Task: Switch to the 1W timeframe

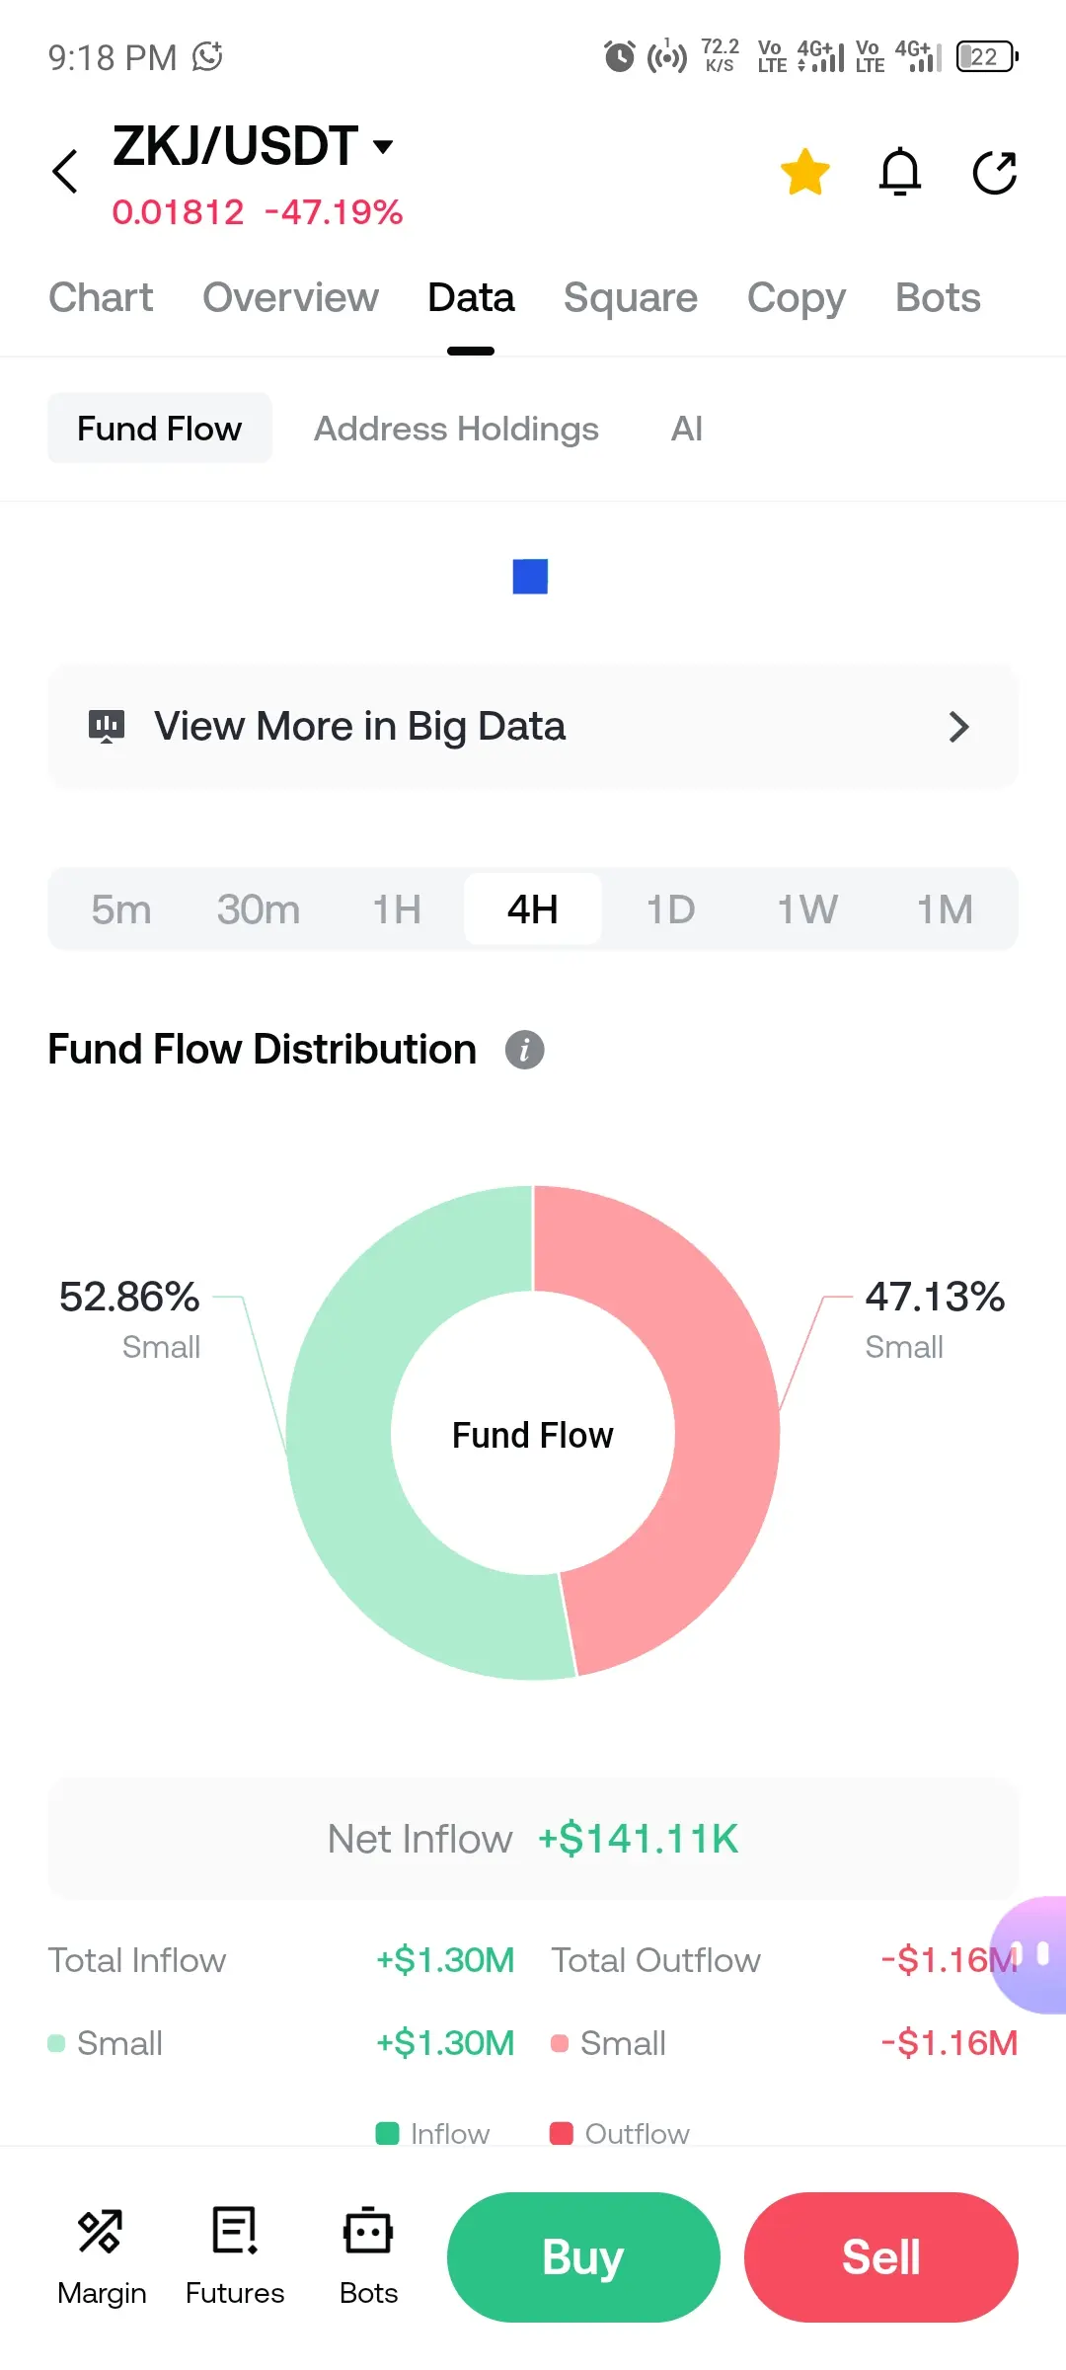Action: click(x=807, y=909)
